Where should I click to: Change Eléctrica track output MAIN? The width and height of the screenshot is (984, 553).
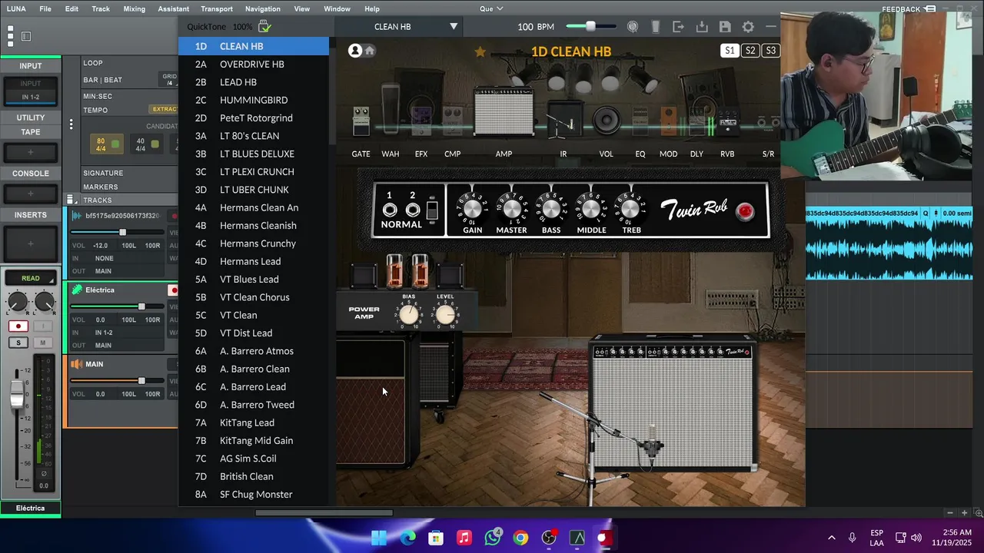tap(103, 346)
